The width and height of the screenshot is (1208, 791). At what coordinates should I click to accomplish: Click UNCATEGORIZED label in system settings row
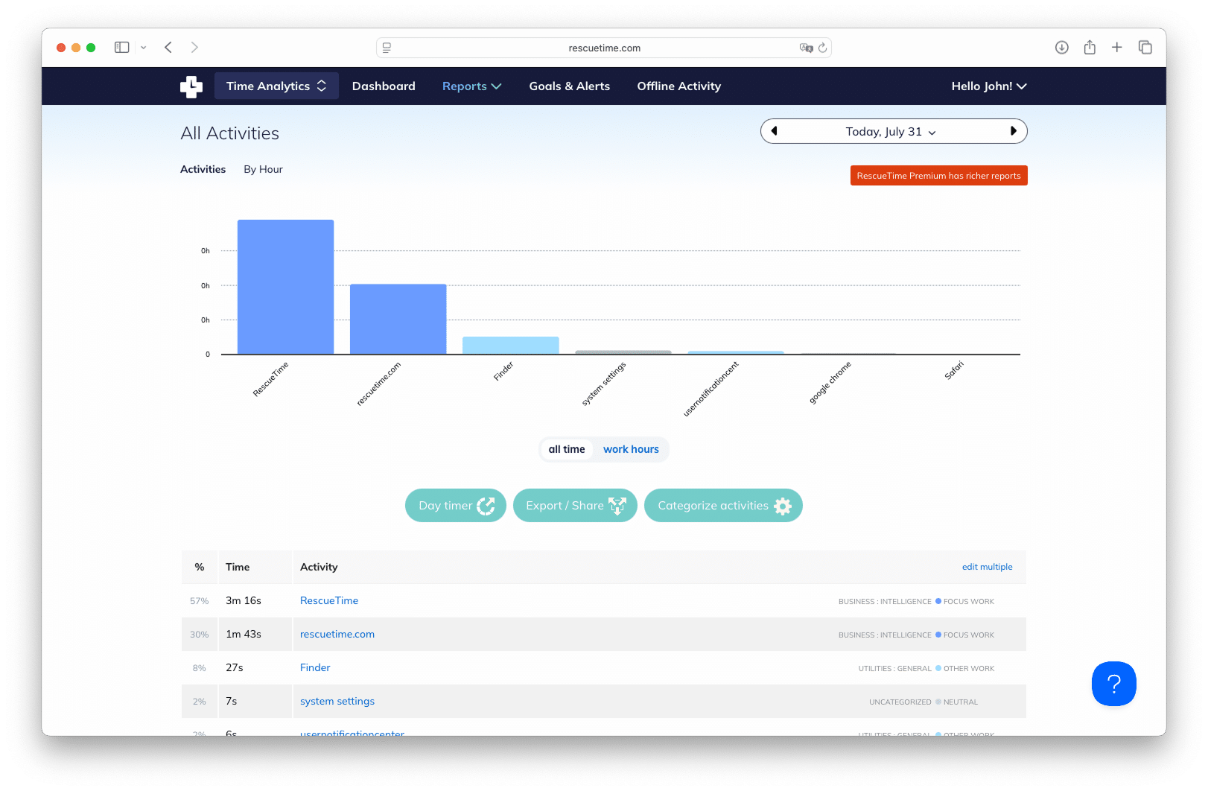[900, 702]
